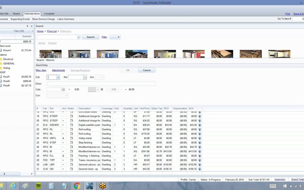
Task: Open the Cat category dropdown arrow
Action: [x=58, y=77]
